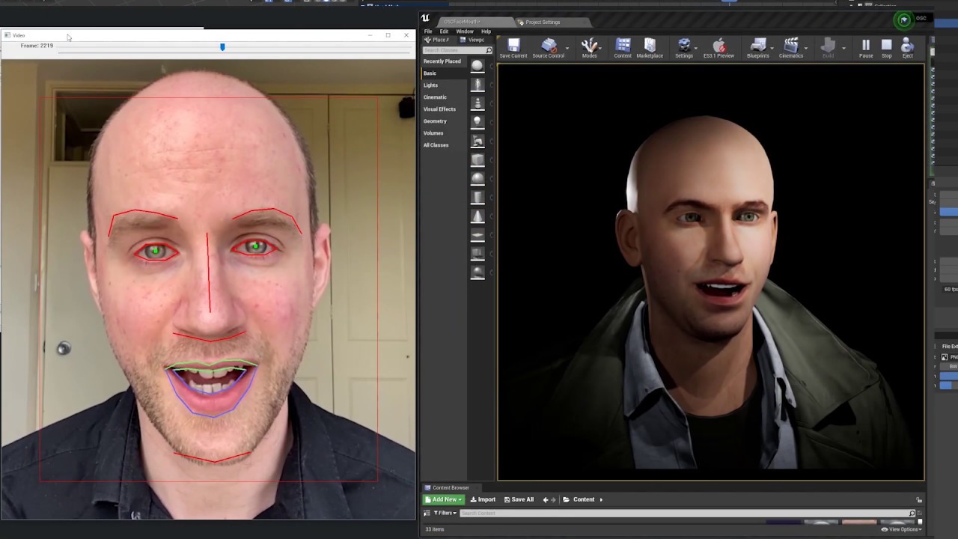Click ES3.1 Preview toolbar icon

(718, 49)
